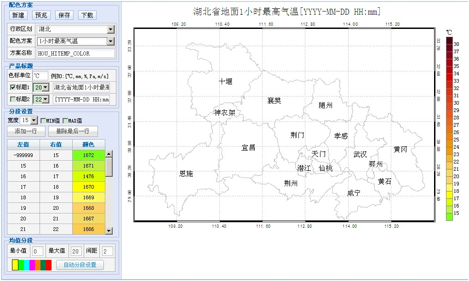Click the 自动分段设置 button
The image size is (469, 281).
[x=80, y=265]
